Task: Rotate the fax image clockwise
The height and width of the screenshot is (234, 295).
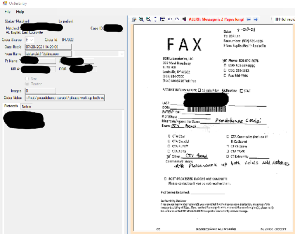Action: [177, 19]
